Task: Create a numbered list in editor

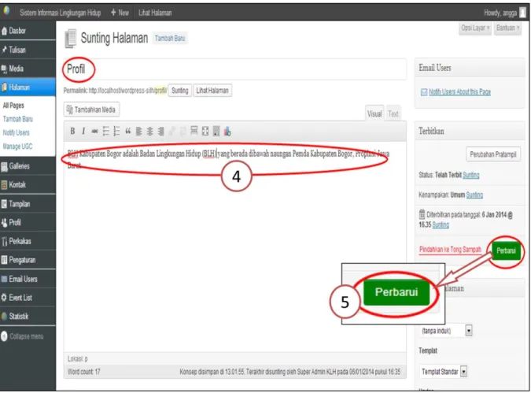Action: [117, 132]
